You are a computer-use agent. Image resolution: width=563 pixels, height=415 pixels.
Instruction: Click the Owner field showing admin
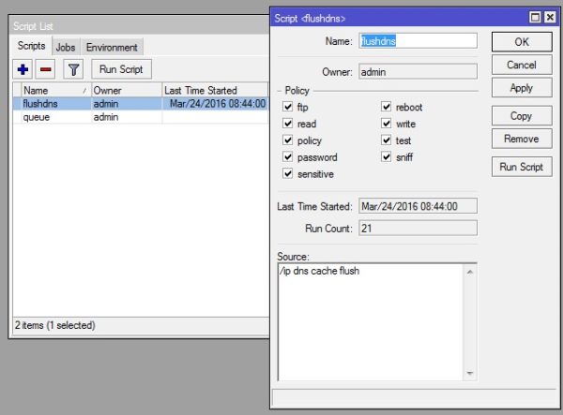pyautogui.click(x=418, y=72)
